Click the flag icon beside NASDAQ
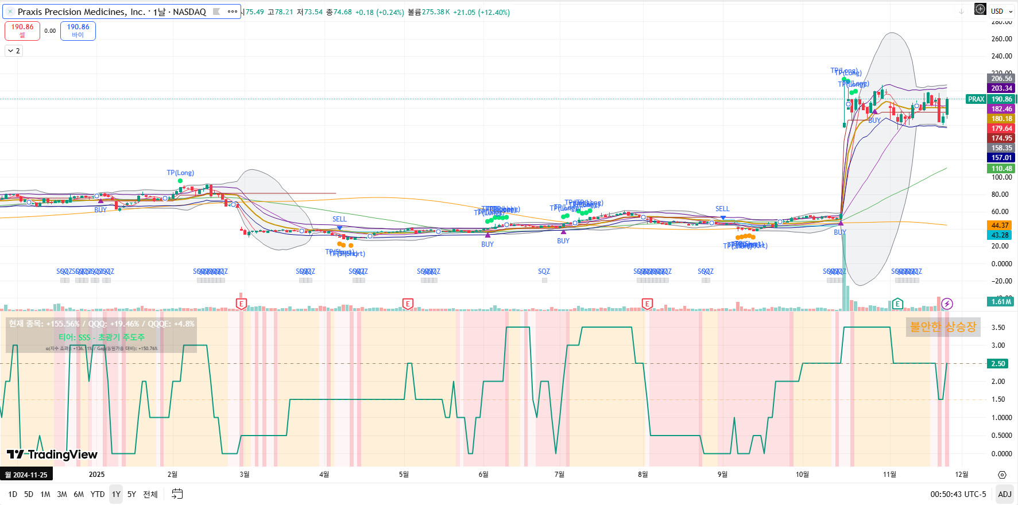This screenshot has height=505, width=1018. click(216, 11)
